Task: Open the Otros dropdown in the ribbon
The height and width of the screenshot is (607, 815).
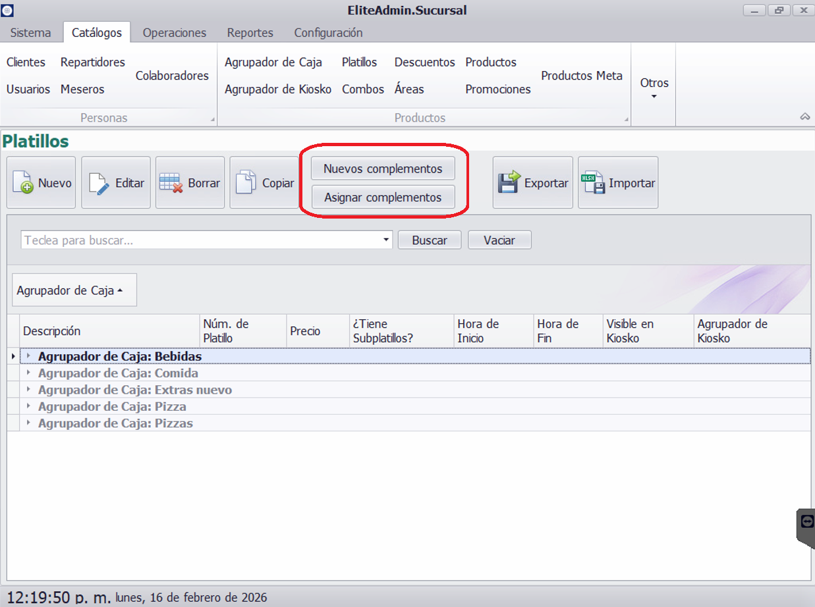Action: [x=654, y=88]
